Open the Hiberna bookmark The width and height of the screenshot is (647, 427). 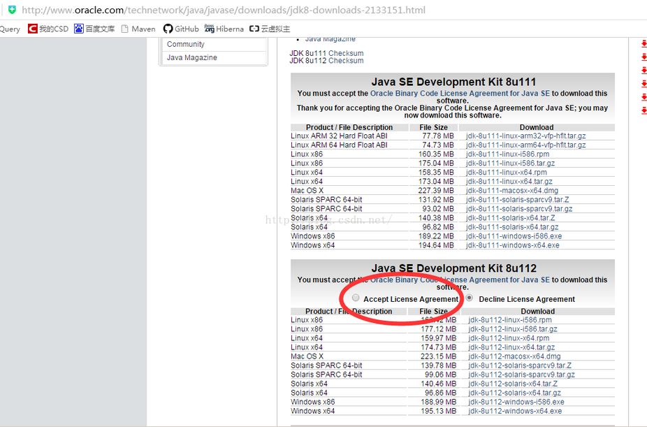224,29
